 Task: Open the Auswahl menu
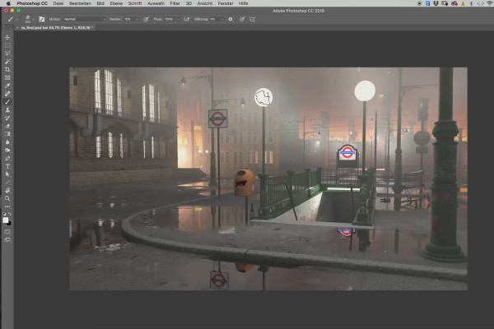click(156, 3)
